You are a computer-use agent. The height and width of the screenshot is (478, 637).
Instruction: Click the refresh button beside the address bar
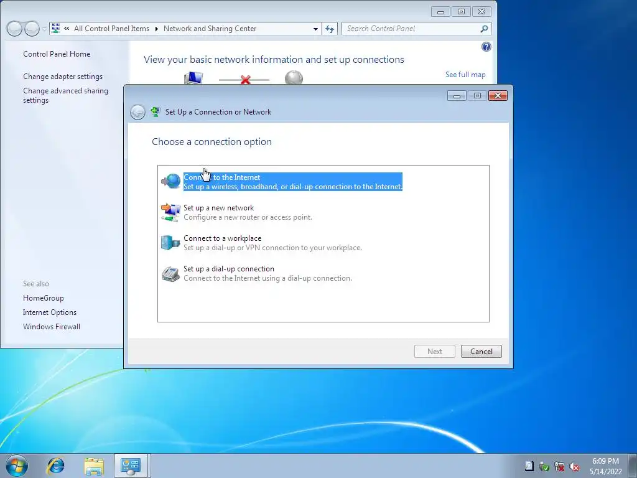[x=330, y=29]
